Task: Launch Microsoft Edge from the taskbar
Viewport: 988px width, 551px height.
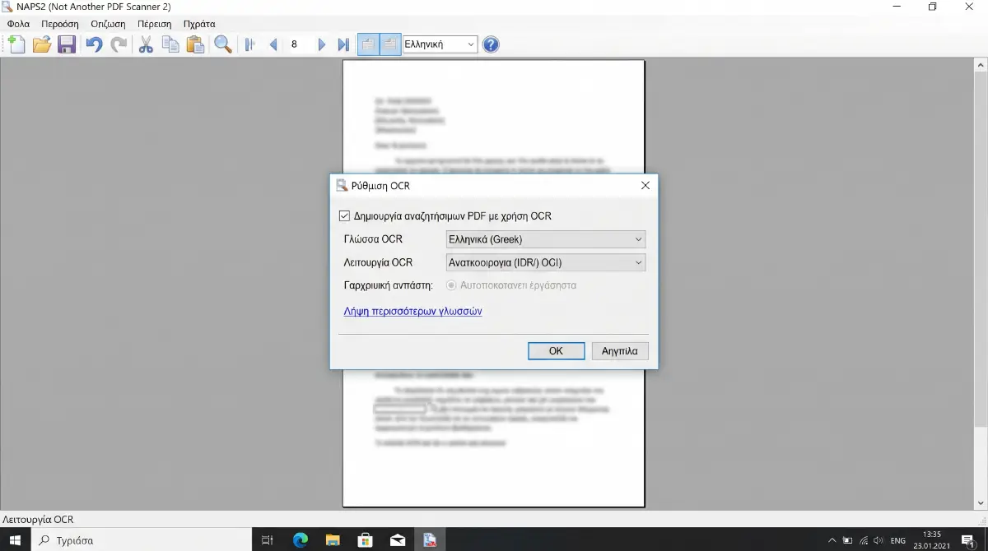Action: (301, 540)
